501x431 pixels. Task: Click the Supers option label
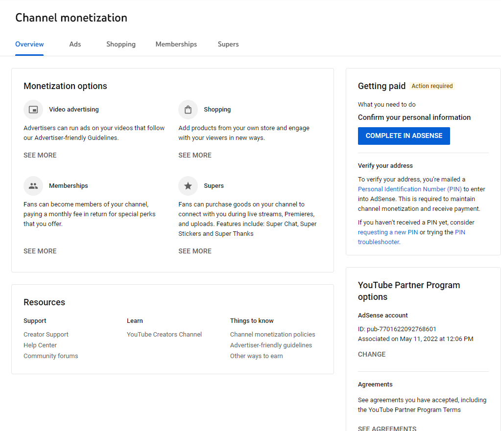(x=214, y=186)
